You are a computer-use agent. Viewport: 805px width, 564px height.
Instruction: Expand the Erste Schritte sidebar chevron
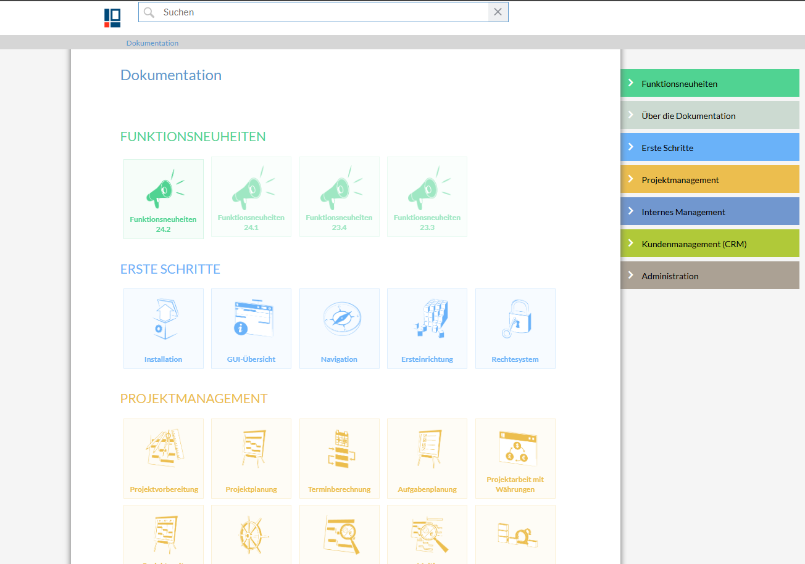point(630,147)
